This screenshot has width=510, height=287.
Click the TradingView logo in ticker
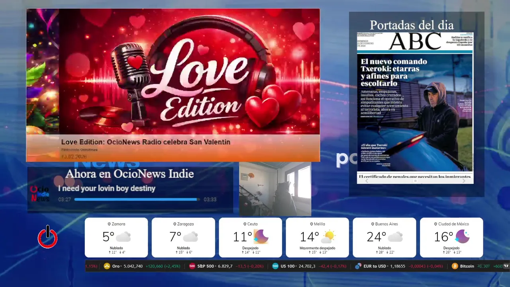(x=506, y=266)
